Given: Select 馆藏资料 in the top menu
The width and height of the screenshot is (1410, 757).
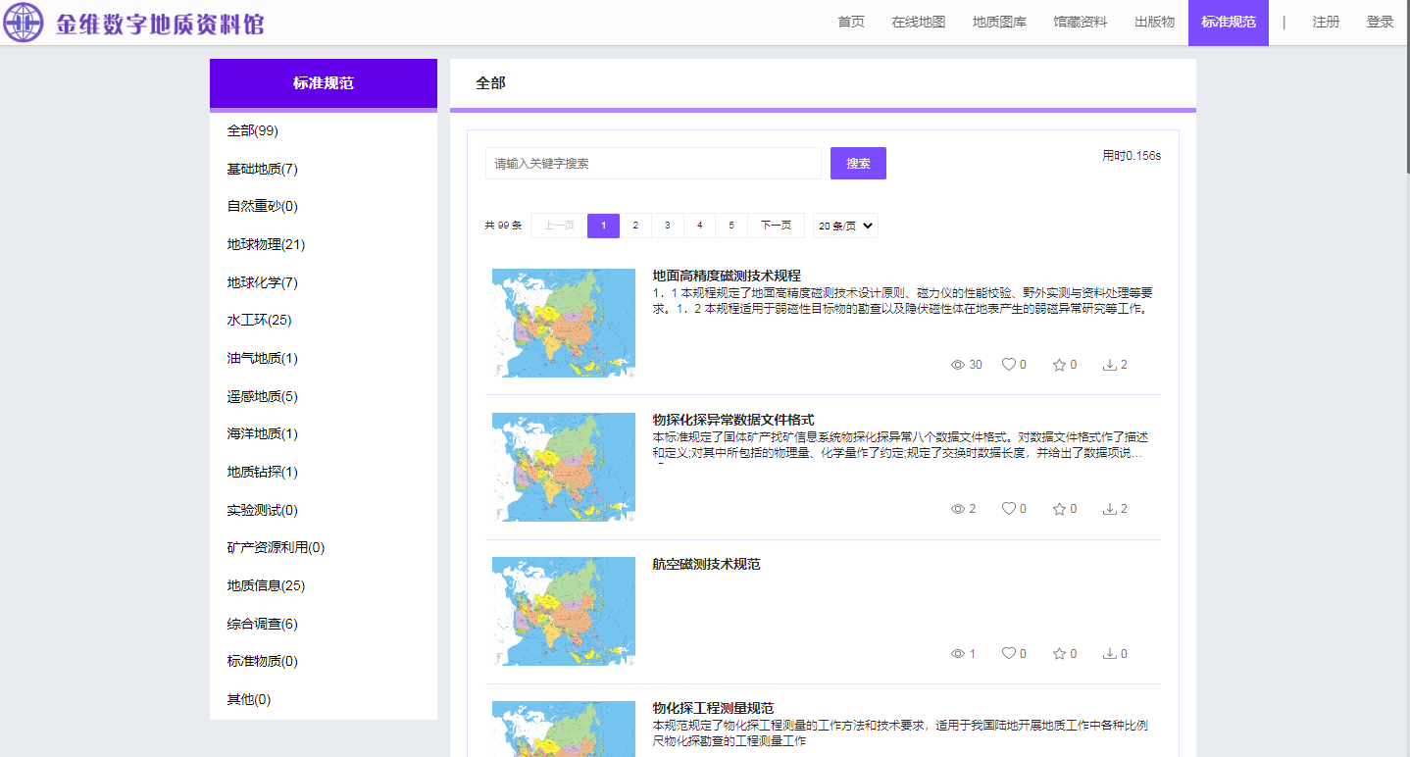Looking at the screenshot, I should pos(1080,22).
